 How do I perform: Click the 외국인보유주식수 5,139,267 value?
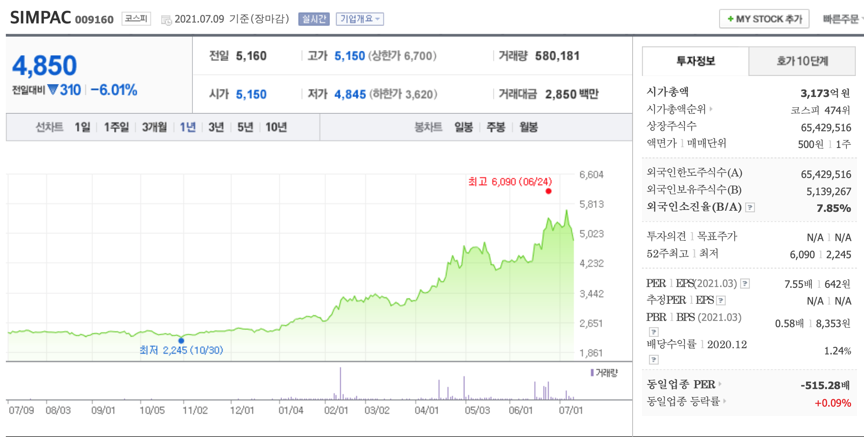(x=829, y=192)
